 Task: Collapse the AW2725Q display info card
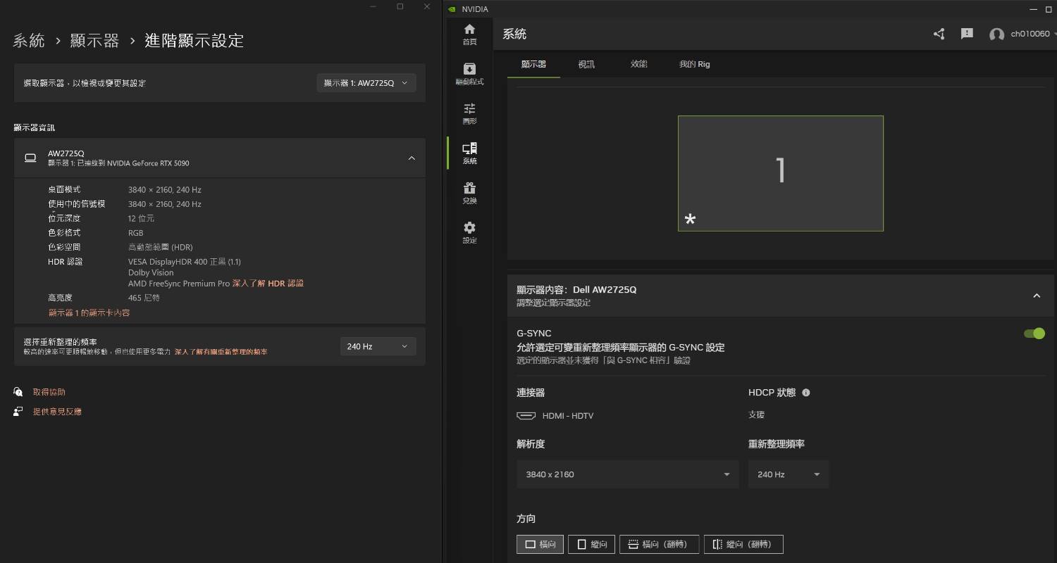pyautogui.click(x=412, y=158)
